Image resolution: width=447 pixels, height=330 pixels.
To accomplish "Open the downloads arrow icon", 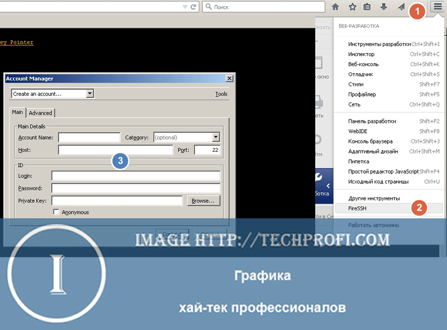I will (384, 7).
